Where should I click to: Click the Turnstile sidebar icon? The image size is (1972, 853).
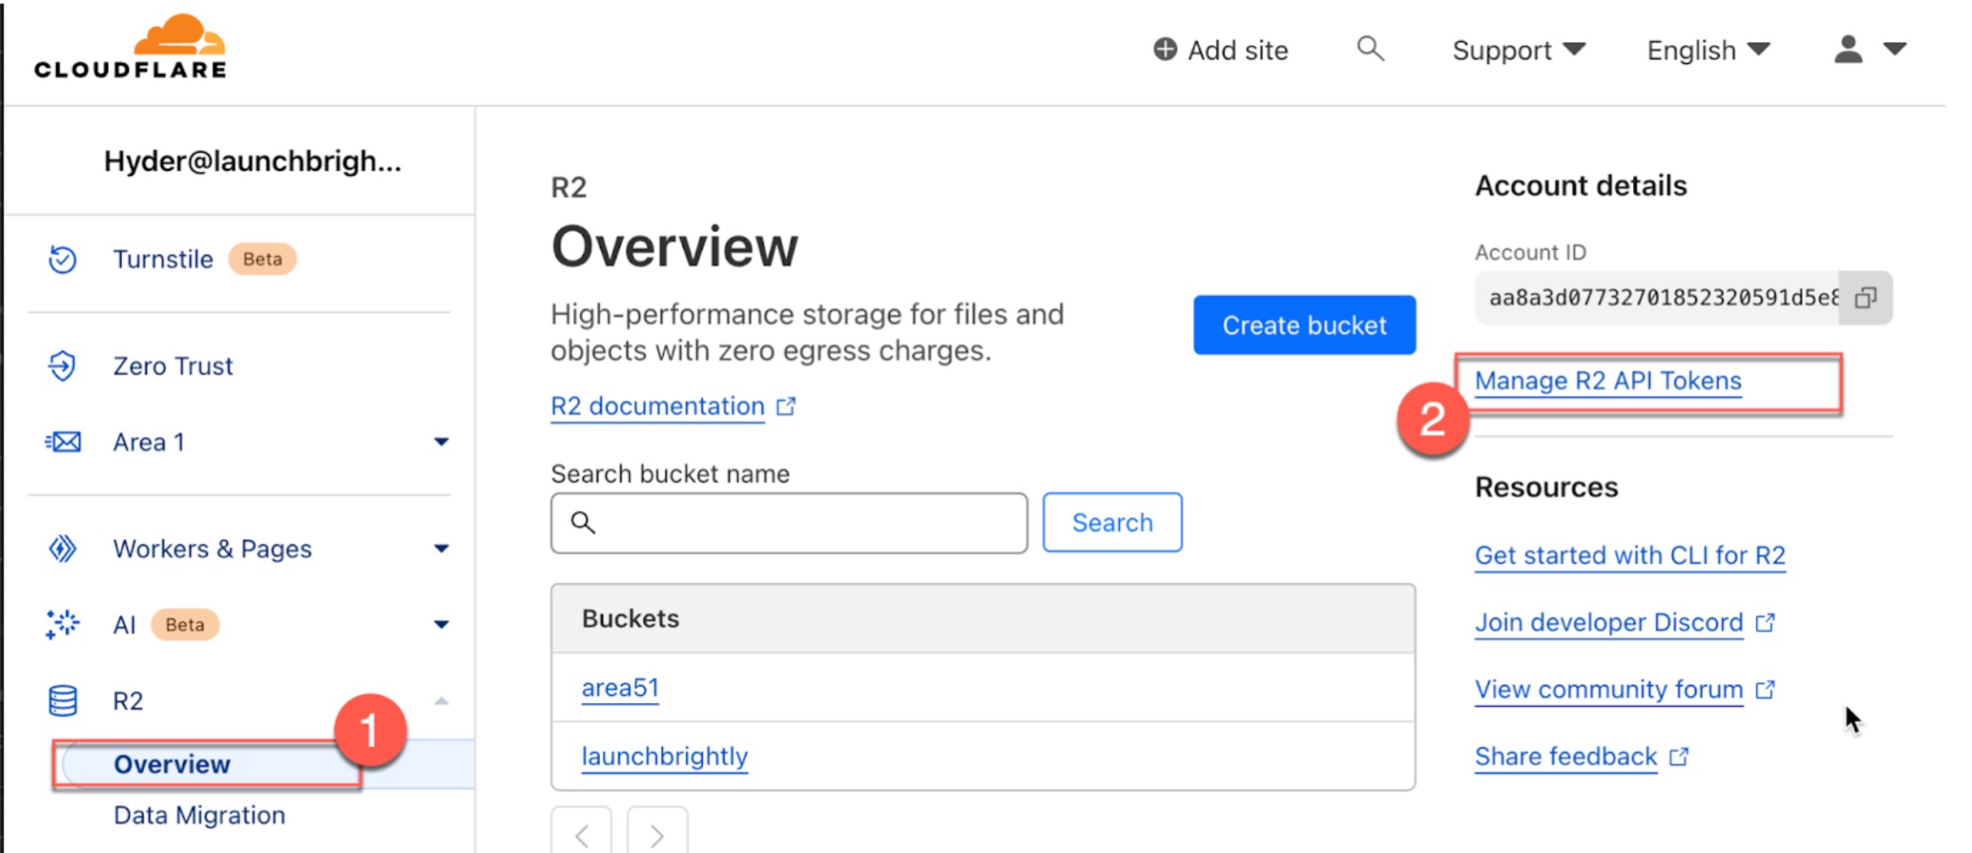pos(62,260)
